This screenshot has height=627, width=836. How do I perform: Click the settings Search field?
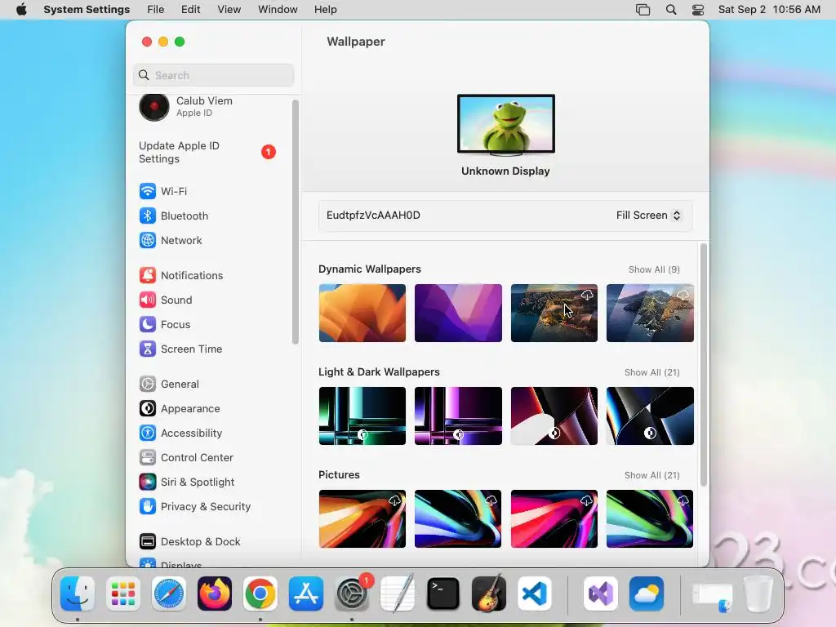click(x=213, y=75)
